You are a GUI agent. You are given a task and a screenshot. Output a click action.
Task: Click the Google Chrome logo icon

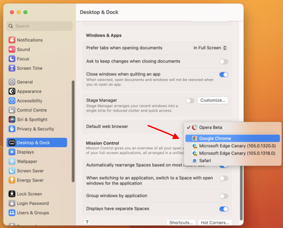click(x=195, y=138)
